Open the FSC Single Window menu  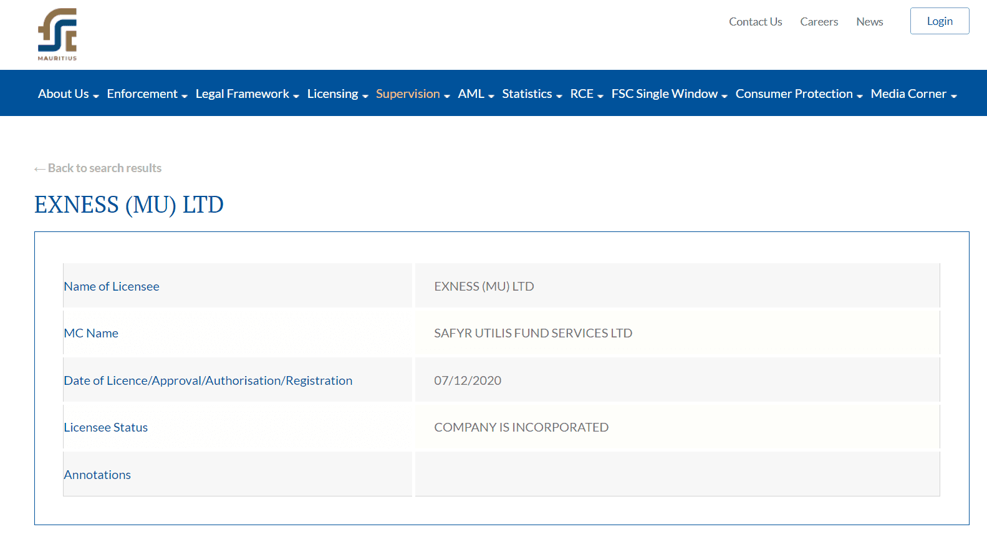(669, 94)
